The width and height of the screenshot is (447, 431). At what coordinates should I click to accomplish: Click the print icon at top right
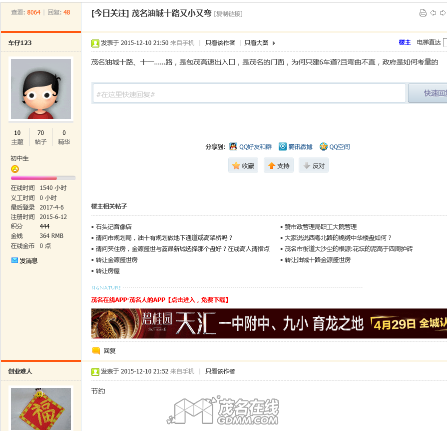(x=423, y=13)
